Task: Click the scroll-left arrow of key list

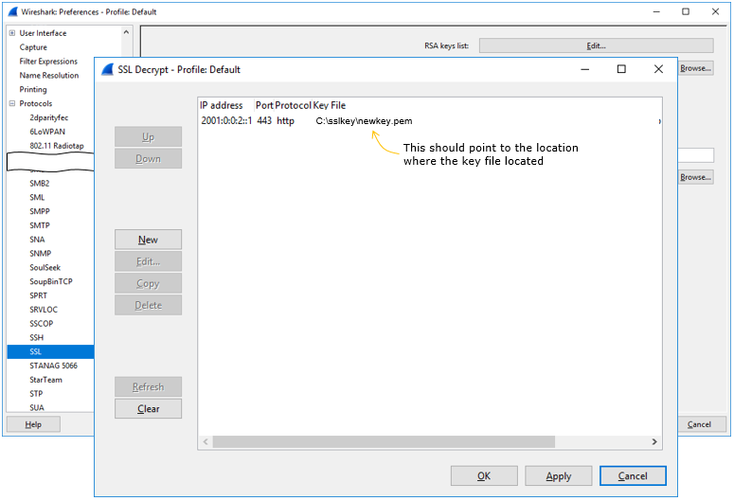Action: click(206, 441)
